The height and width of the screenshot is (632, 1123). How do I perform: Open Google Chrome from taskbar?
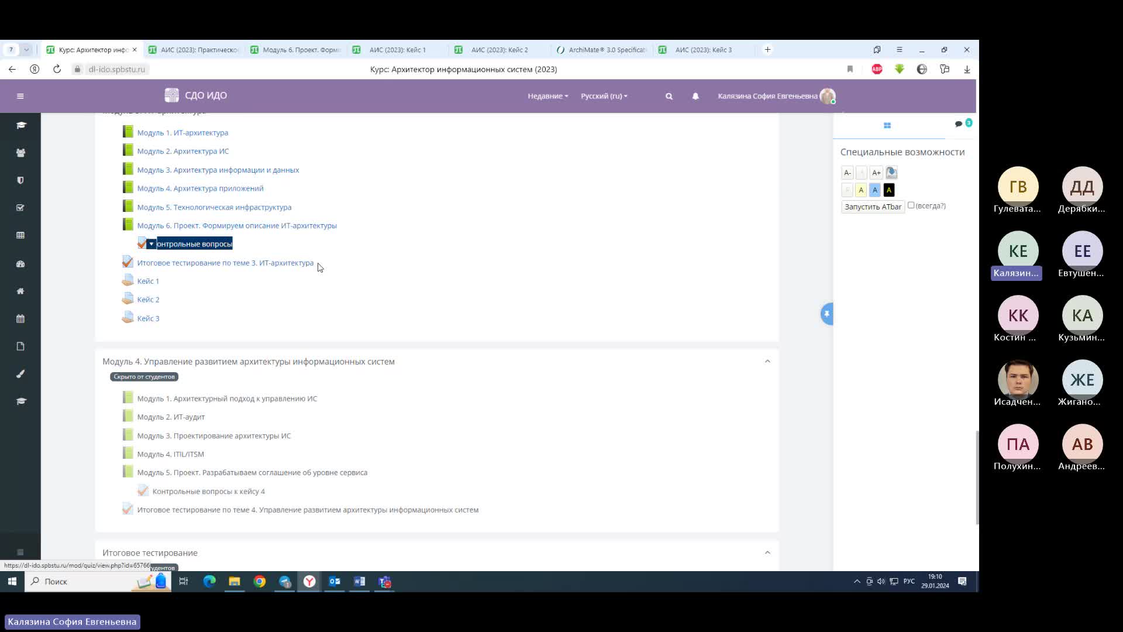click(260, 582)
